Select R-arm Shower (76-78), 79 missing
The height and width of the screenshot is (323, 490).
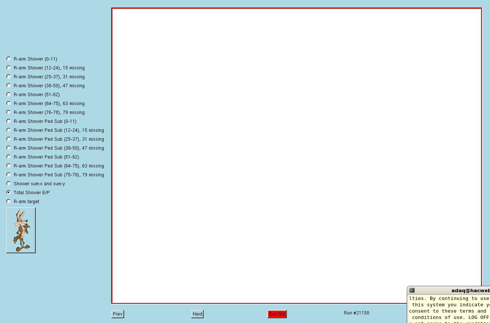pos(9,112)
